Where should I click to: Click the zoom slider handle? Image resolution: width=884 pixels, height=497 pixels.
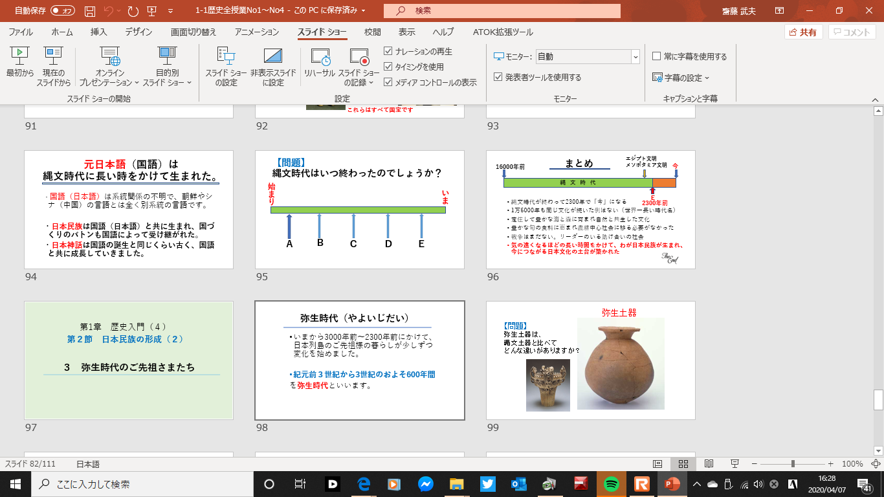793,464
